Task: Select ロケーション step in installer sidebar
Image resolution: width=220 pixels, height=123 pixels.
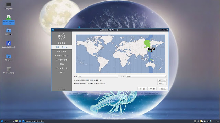Action: pos(62,47)
